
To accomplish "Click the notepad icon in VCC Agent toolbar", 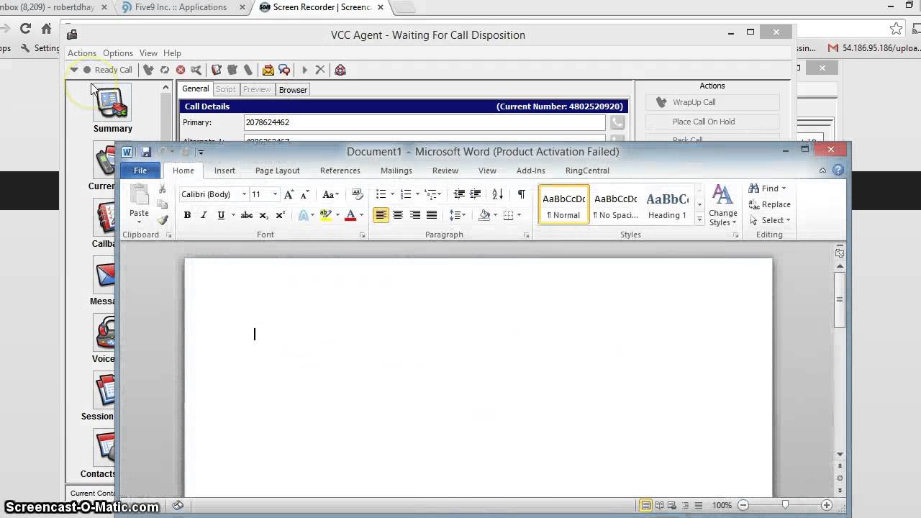I will pos(216,70).
